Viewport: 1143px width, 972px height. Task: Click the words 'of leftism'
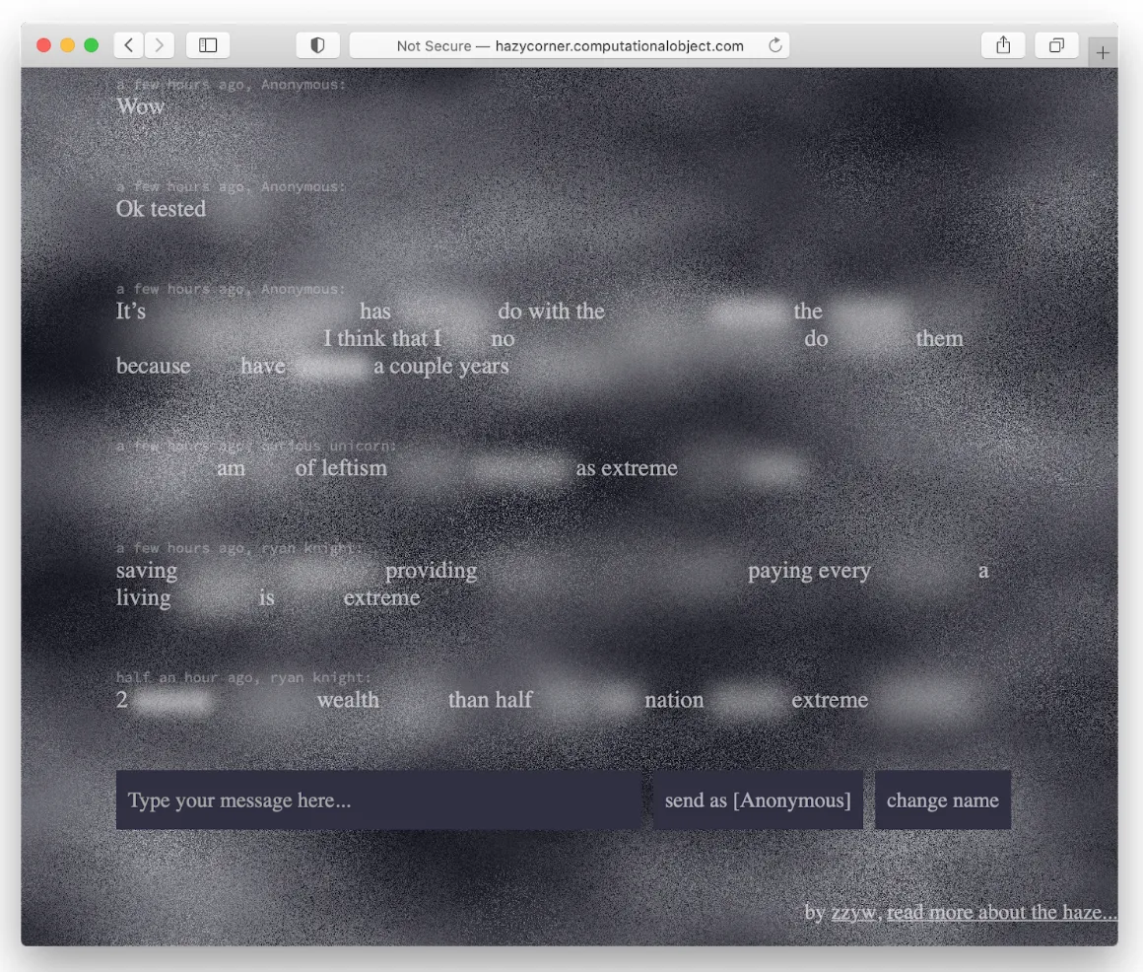point(341,468)
